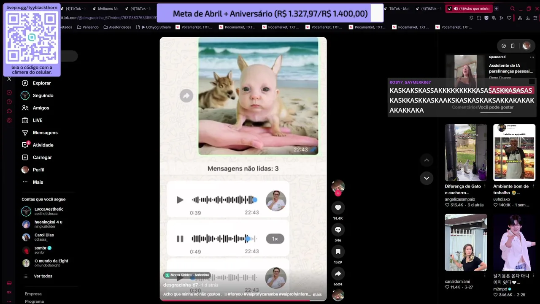Open browser tab search magnifier

(x=513, y=8)
